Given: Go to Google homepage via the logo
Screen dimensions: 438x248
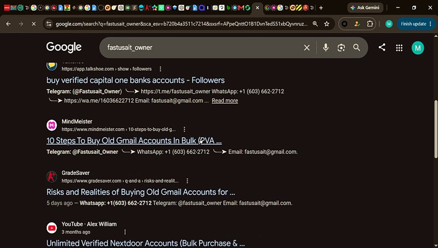Looking at the screenshot, I should click(64, 47).
